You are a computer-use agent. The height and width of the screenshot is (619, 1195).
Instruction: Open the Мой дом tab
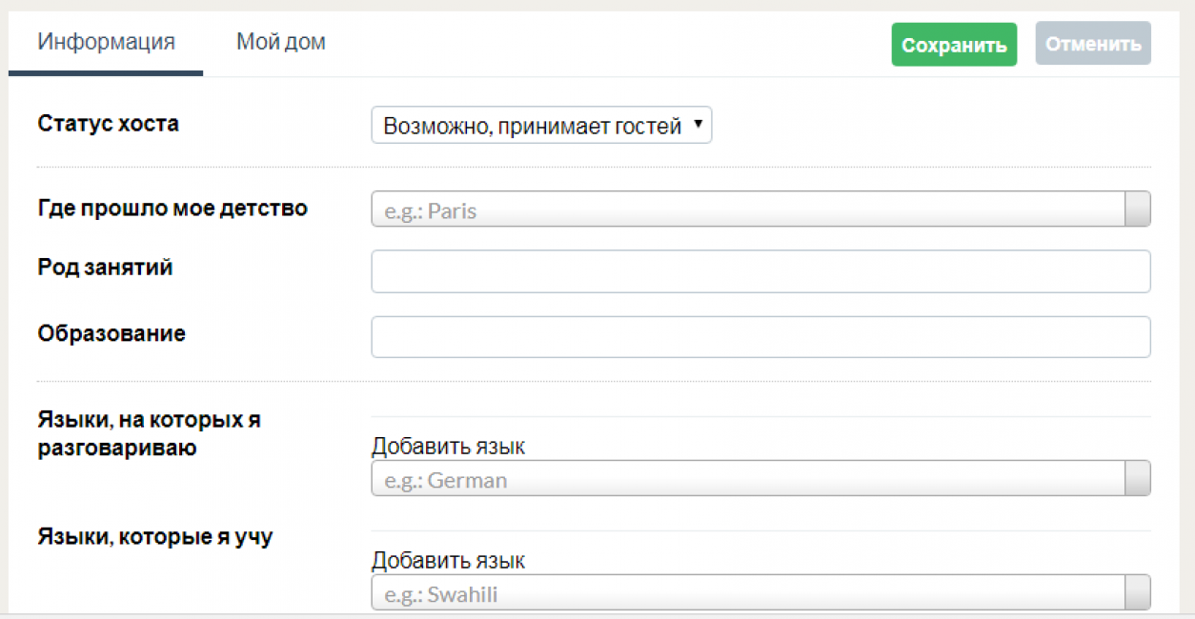[281, 43]
